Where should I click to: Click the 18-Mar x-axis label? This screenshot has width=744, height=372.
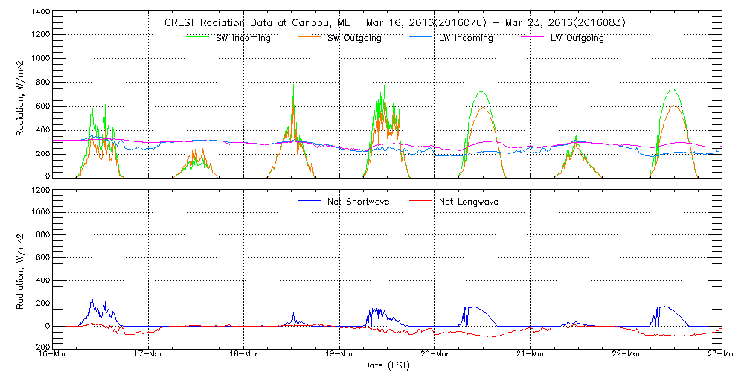coord(244,354)
